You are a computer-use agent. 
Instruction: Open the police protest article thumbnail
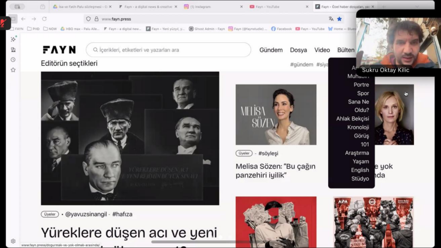pos(373,222)
